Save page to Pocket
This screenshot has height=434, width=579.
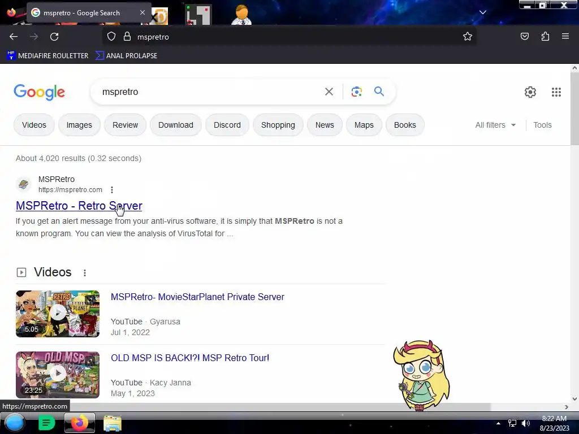pos(524,36)
